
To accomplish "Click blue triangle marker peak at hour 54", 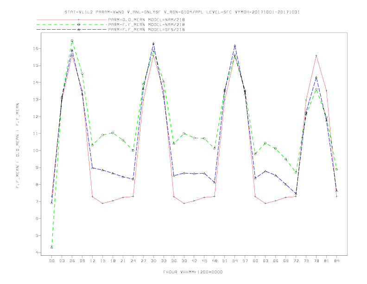I will [x=235, y=45].
